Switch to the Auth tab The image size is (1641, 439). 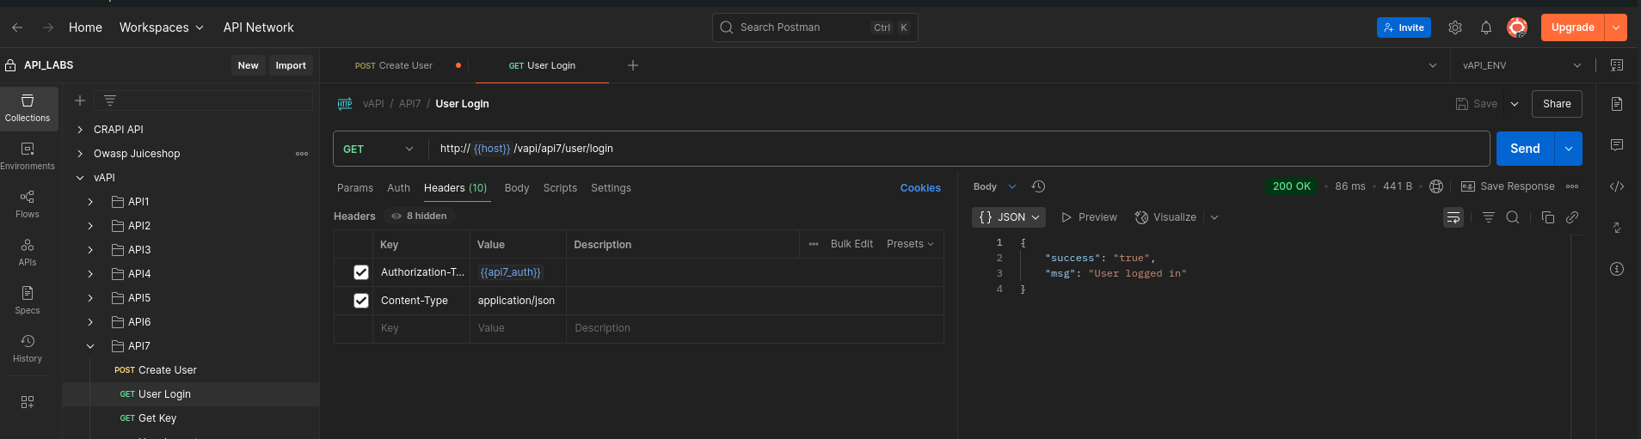pos(398,188)
